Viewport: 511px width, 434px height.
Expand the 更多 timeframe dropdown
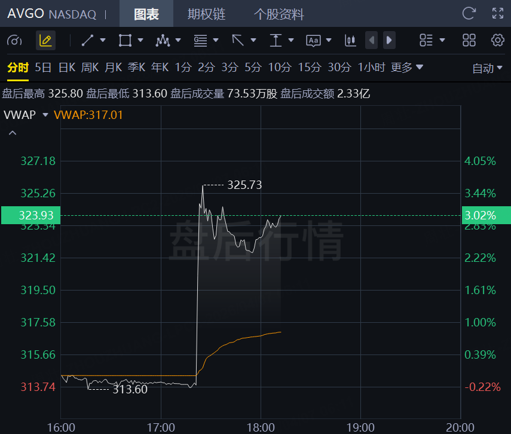point(407,68)
